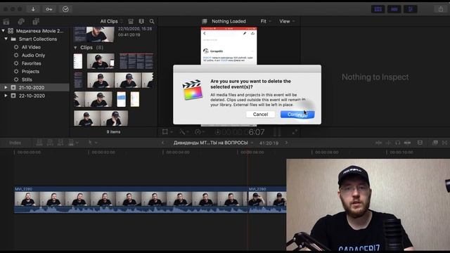Click the 00:00:02:00 timeline ruler mark

[103, 153]
